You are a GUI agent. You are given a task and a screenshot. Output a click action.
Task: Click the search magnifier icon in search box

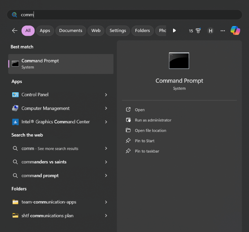14,15
